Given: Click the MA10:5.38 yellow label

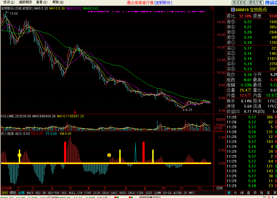Looking at the screenshot, I should pyautogui.click(x=57, y=8).
